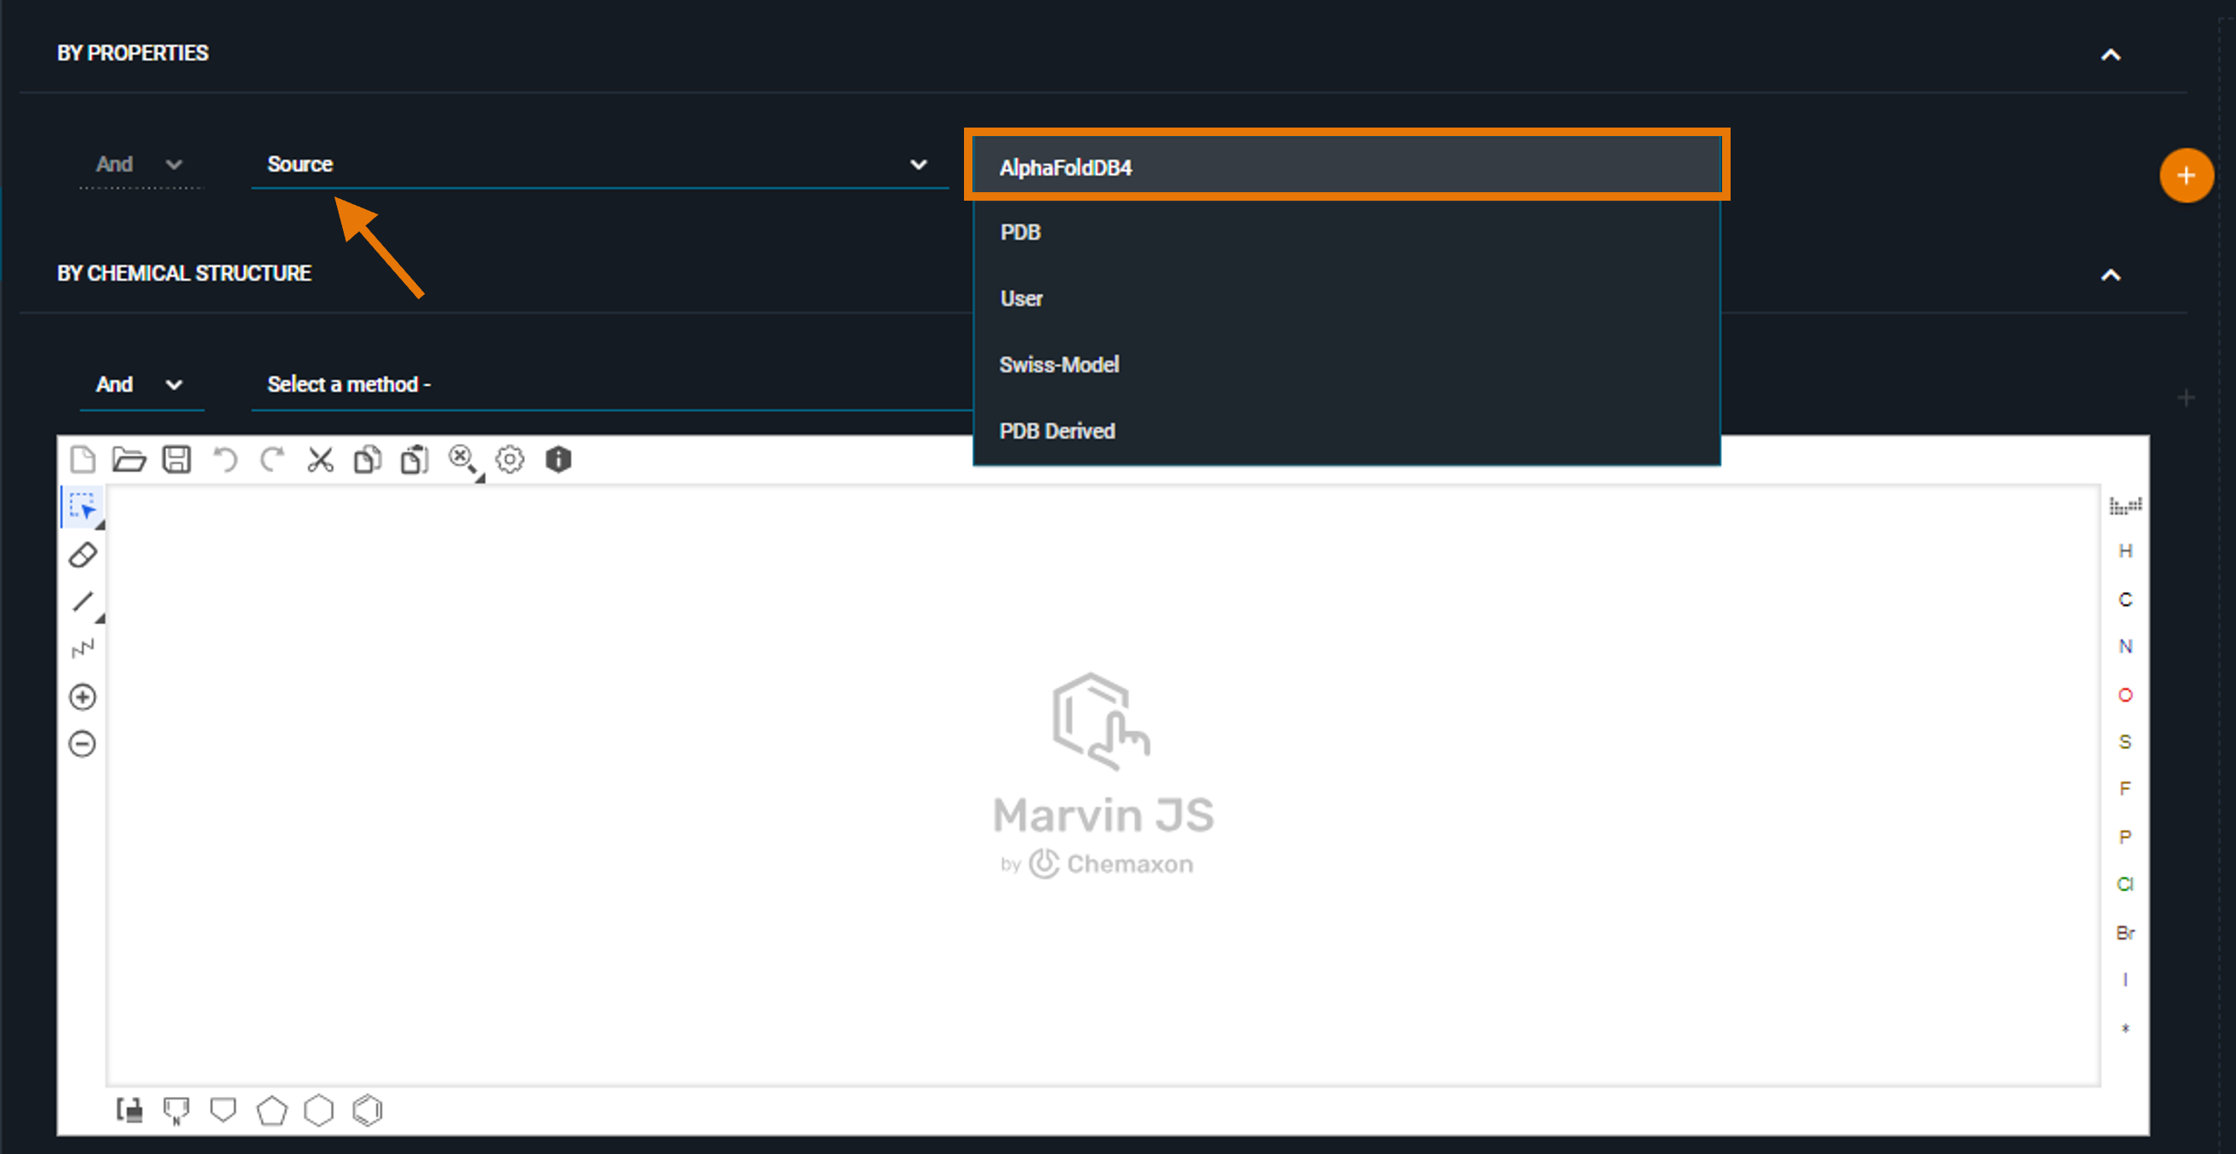Pick the Bromine atom Br
The image size is (2236, 1154).
click(x=2125, y=933)
